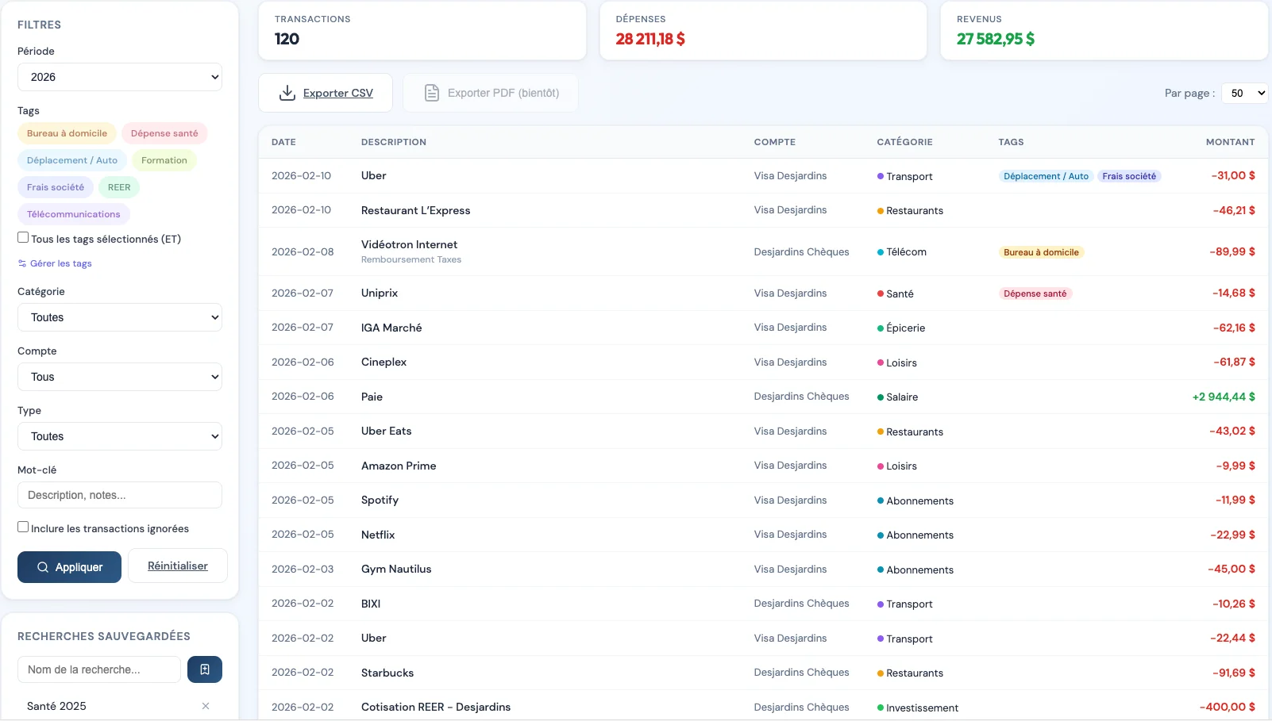This screenshot has height=721, width=1272.
Task: Click the magnifier icon in Appliquer button
Action: coord(43,567)
